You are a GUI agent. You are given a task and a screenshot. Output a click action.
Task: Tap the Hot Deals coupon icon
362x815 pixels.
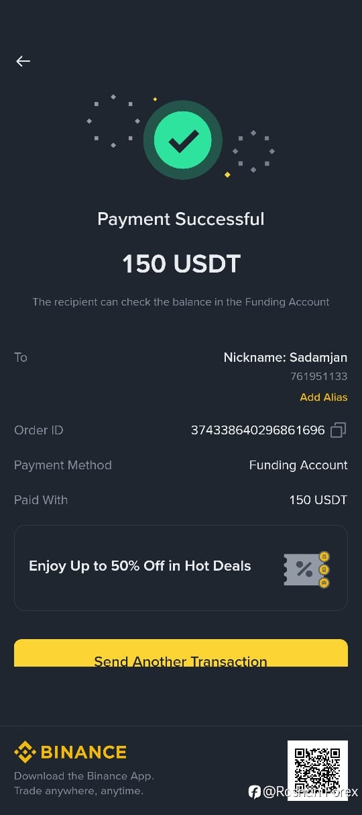[x=307, y=569]
